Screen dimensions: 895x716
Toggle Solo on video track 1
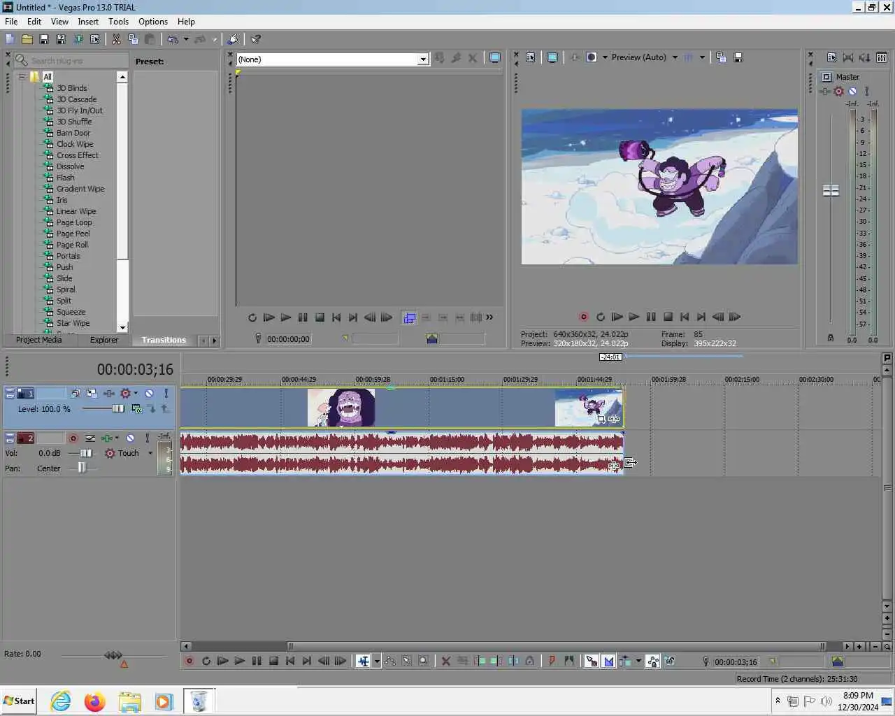pos(166,394)
